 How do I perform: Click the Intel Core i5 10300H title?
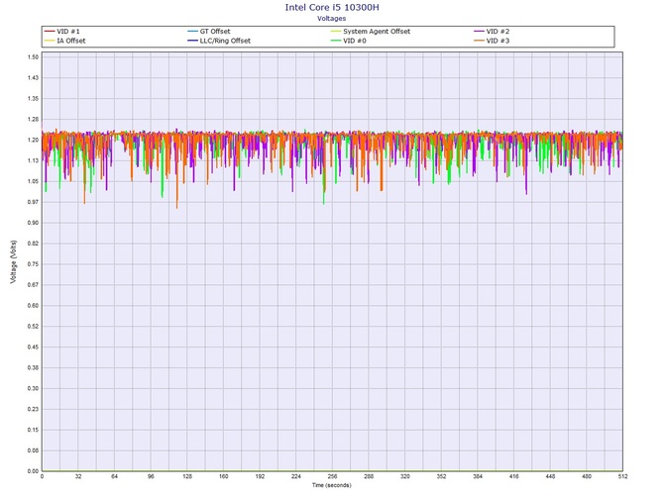coord(332,7)
